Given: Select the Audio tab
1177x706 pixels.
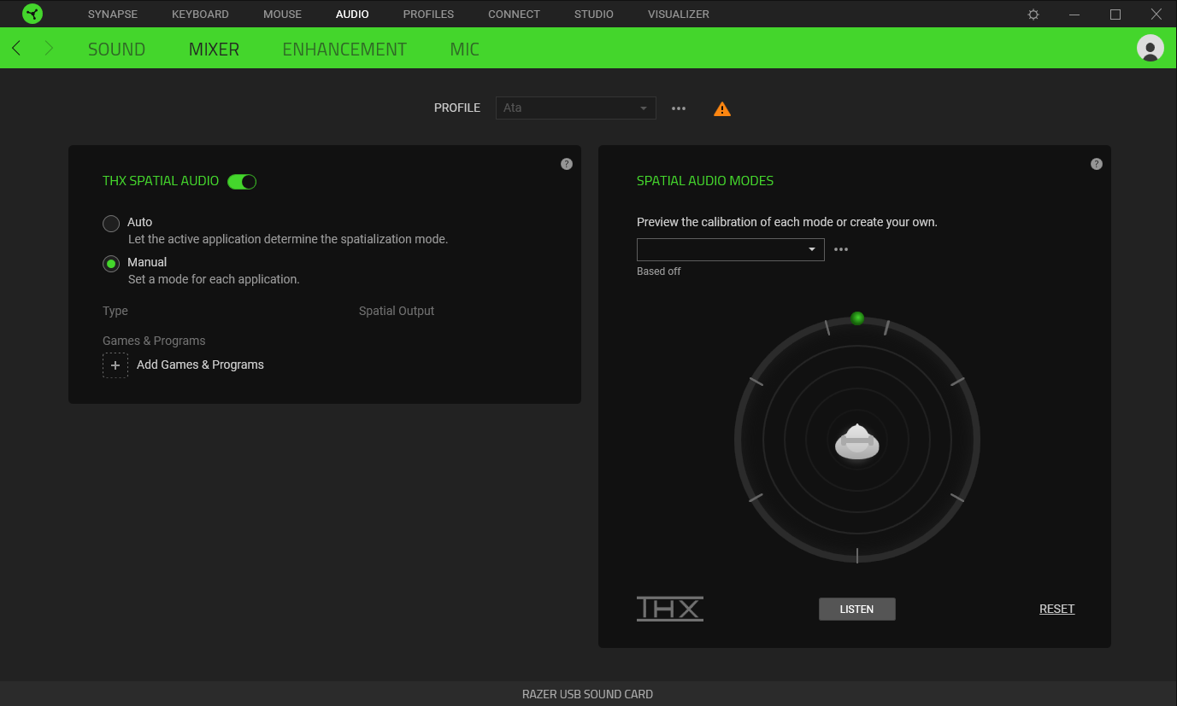Looking at the screenshot, I should 352,15.
